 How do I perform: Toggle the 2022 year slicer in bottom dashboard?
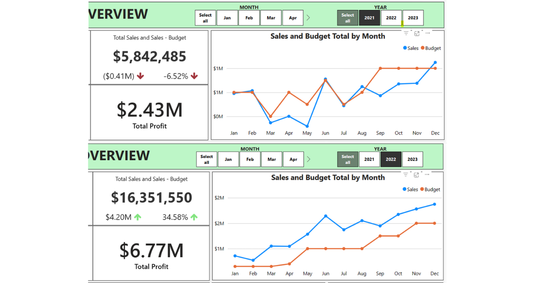(391, 159)
